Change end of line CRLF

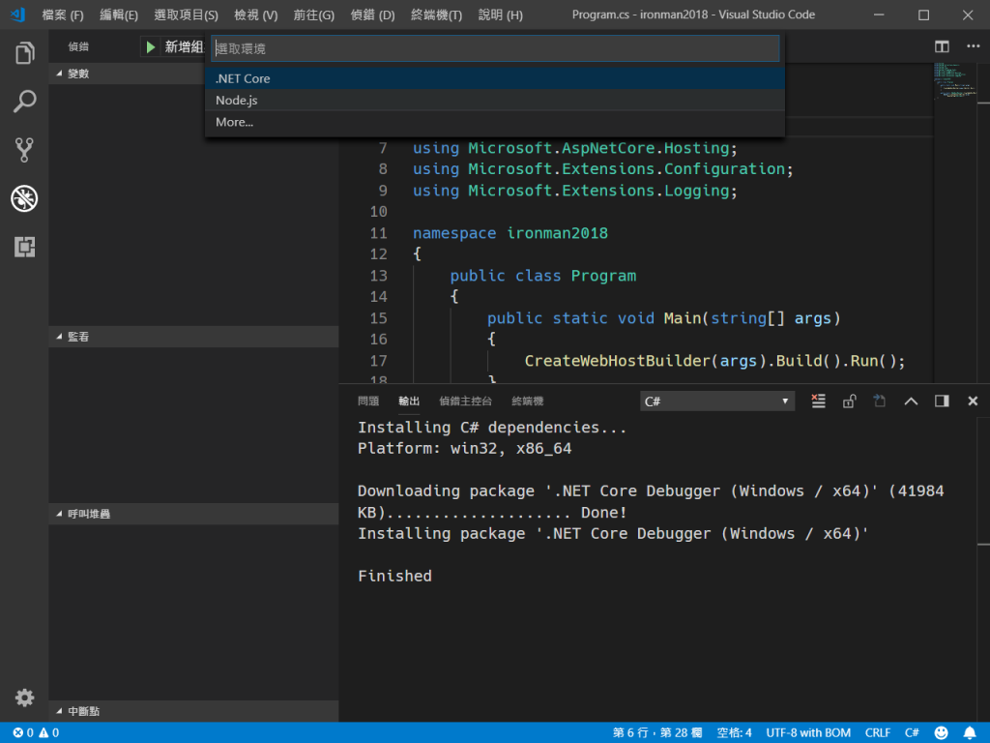pyautogui.click(x=878, y=732)
